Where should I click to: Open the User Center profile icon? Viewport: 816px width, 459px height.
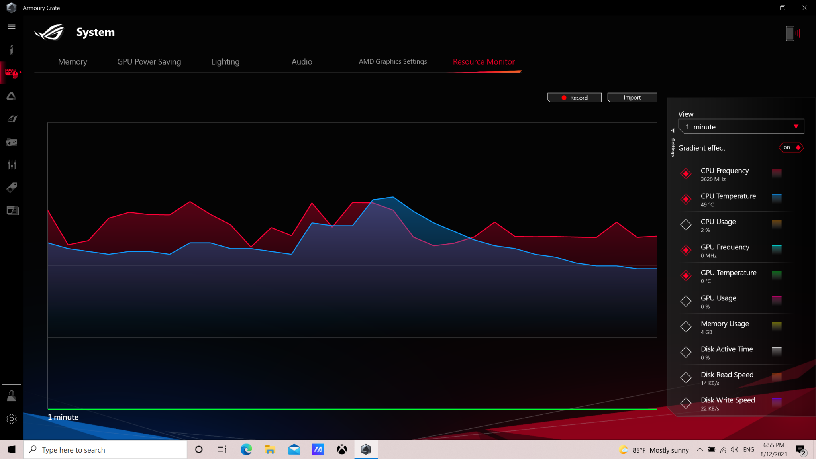point(12,396)
